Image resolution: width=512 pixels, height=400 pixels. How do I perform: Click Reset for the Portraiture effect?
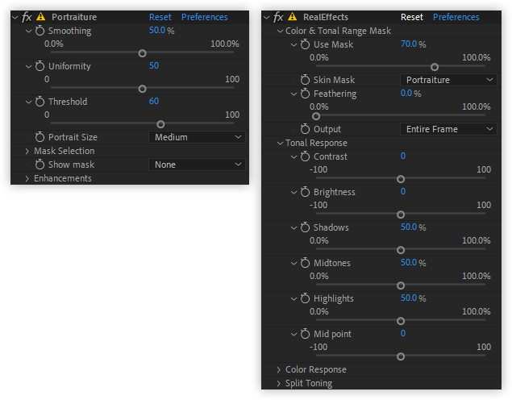click(x=160, y=17)
